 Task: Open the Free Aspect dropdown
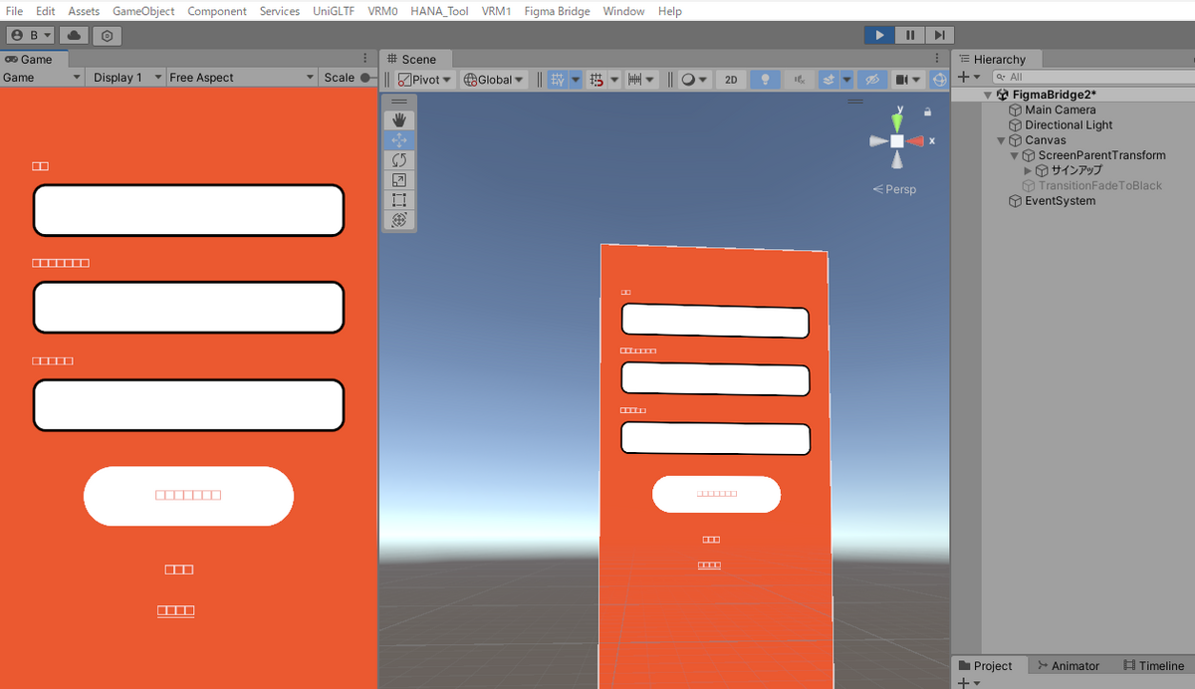[x=241, y=77]
